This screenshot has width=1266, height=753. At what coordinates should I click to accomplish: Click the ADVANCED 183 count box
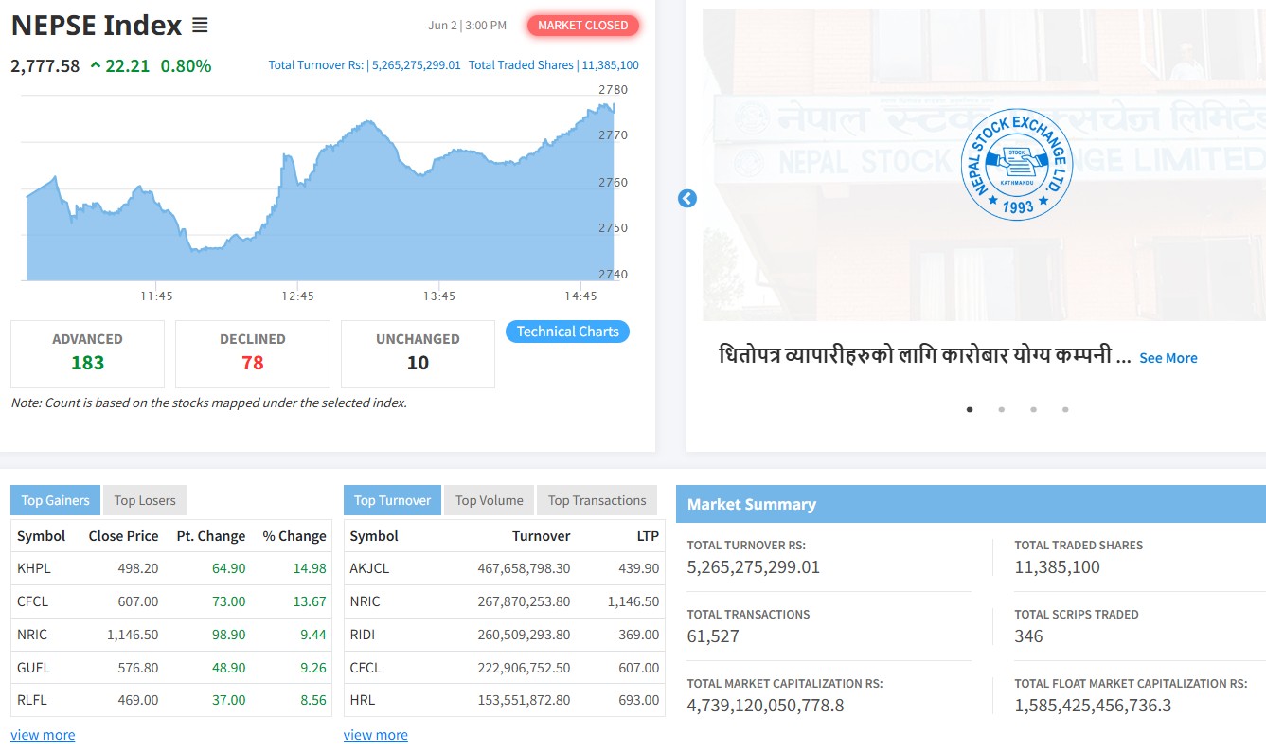(x=87, y=354)
